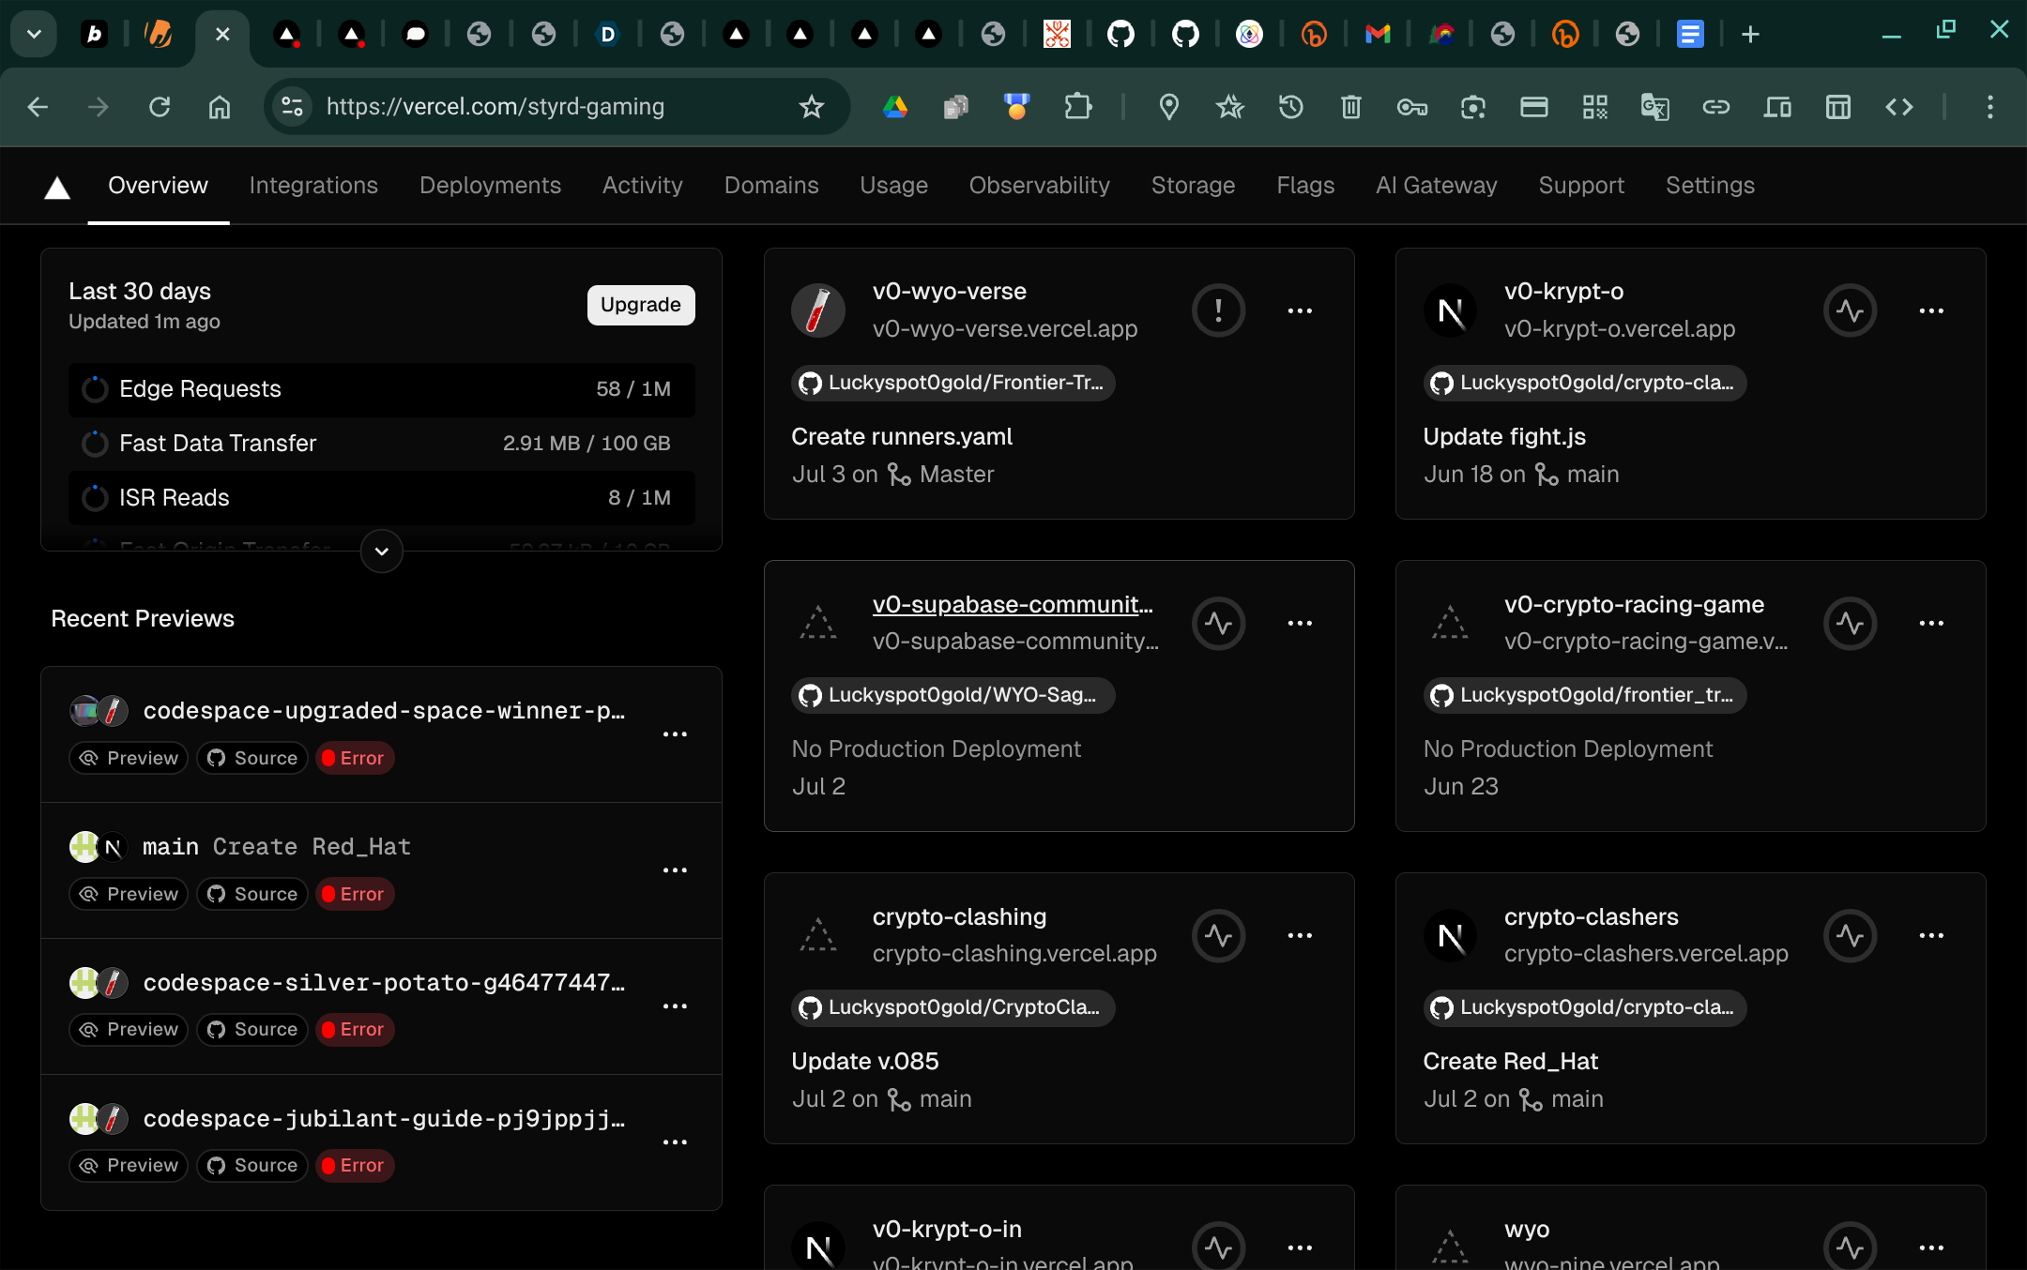Open the Observability tab
Viewport: 2027px width, 1270px height.
tap(1039, 186)
